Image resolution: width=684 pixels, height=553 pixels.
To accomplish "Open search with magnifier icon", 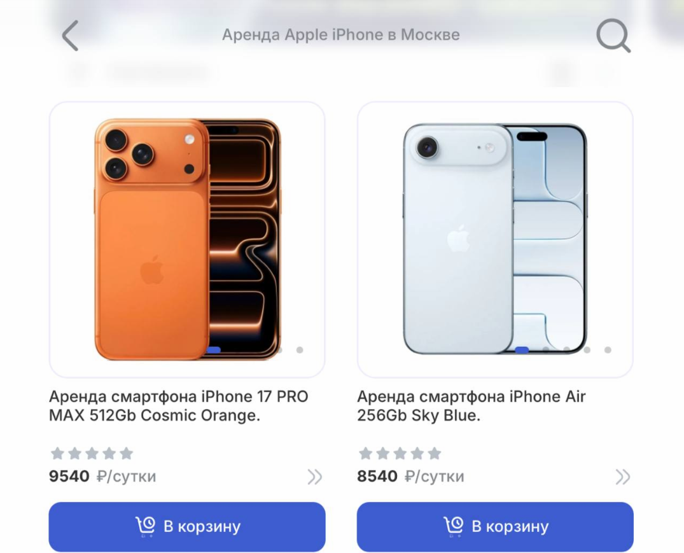I will pyautogui.click(x=613, y=36).
